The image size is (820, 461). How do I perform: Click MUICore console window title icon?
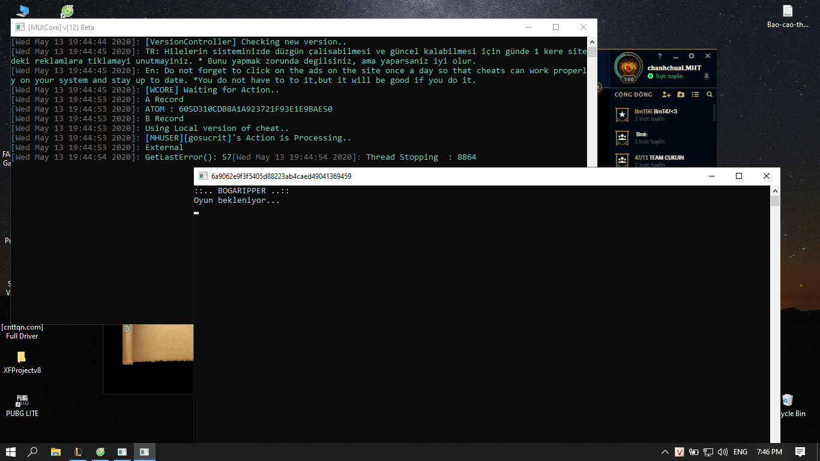point(20,27)
